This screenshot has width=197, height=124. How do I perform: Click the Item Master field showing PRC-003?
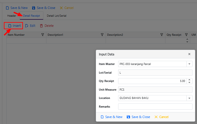click(152, 64)
